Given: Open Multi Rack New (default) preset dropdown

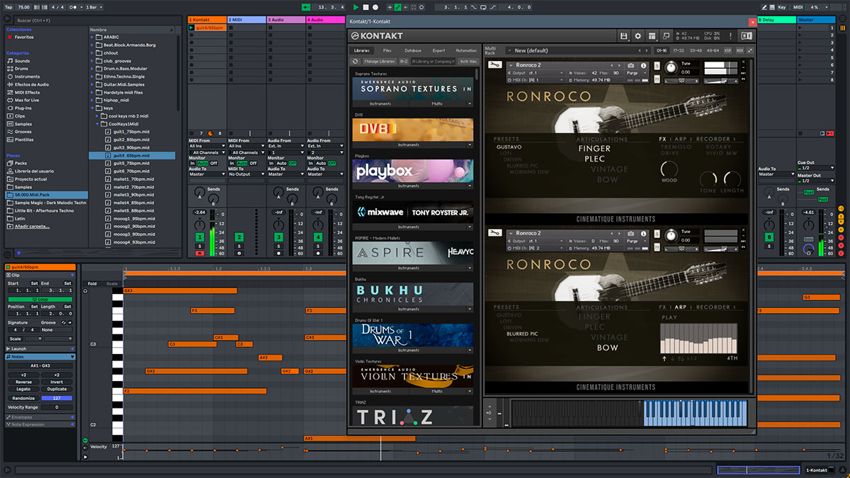Looking at the screenshot, I should pos(577,50).
